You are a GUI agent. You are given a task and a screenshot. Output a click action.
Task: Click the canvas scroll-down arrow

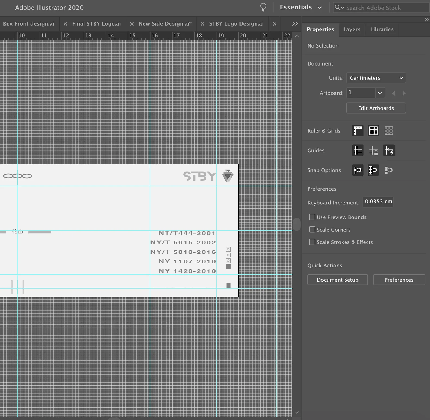point(297,412)
